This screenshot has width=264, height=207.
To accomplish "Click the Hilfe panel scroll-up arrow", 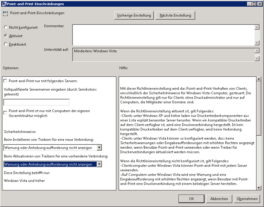I will pyautogui.click(x=259, y=79).
